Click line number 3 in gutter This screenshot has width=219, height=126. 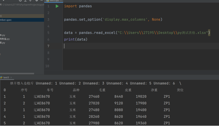point(48,20)
